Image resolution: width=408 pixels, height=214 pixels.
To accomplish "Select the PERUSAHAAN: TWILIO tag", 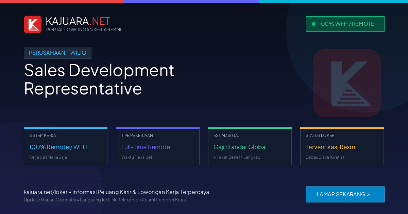I will [x=57, y=53].
